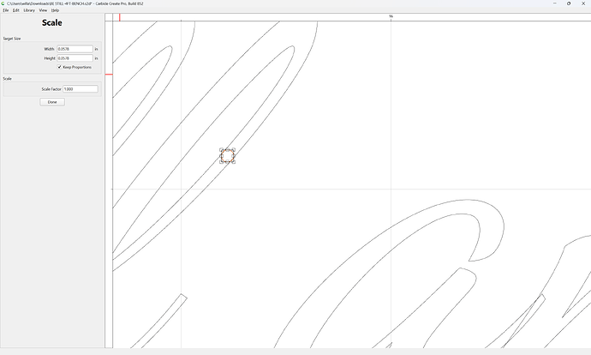Open the Edit menu
Screen dimensions: 591x355
(x=15, y=10)
